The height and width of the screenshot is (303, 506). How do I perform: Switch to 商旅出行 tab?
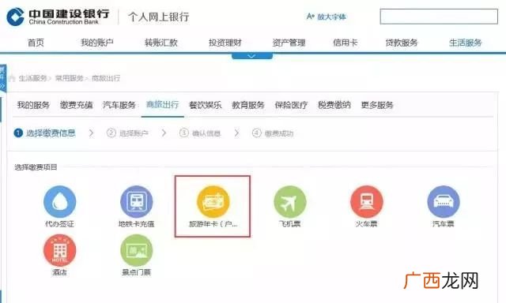click(x=162, y=105)
